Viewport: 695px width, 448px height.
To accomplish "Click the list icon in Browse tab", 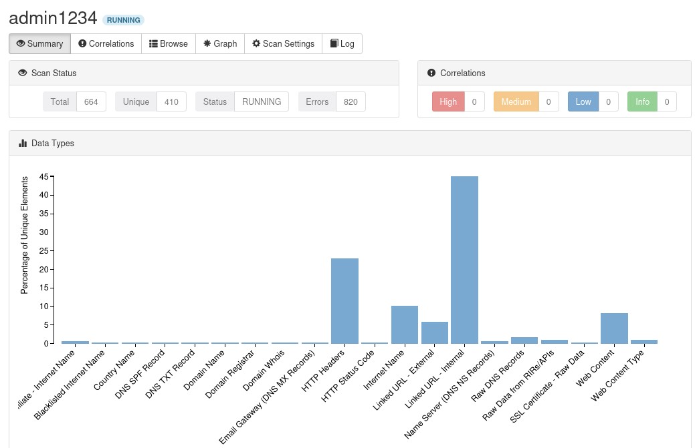I will click(153, 43).
